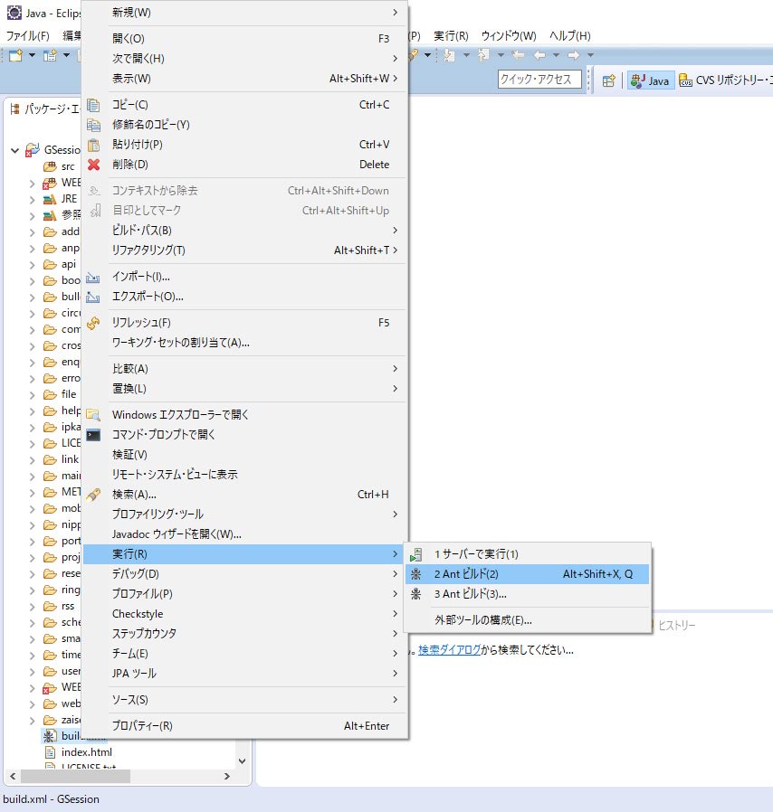Click the forward navigation arrow in toolbar
773x812 pixels.
tap(573, 55)
